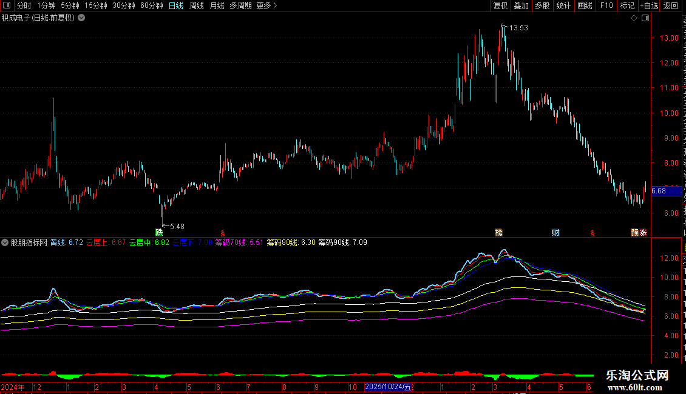Click the 云层中: 6.82 indicator value
The height and width of the screenshot is (394, 686).
pyautogui.click(x=149, y=242)
